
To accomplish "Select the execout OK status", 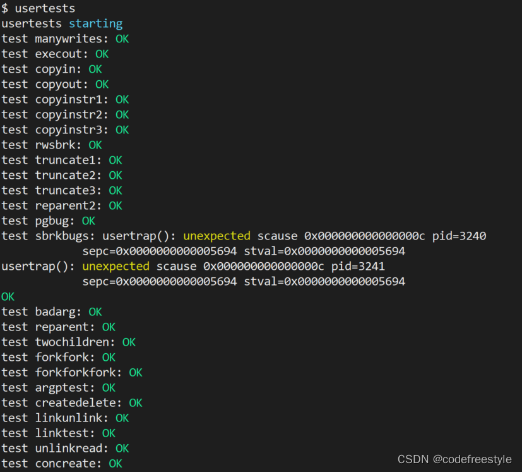I will tap(101, 54).
